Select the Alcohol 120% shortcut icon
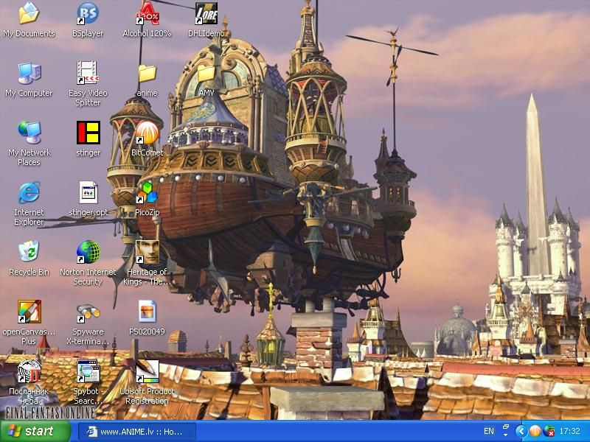 pyautogui.click(x=147, y=13)
